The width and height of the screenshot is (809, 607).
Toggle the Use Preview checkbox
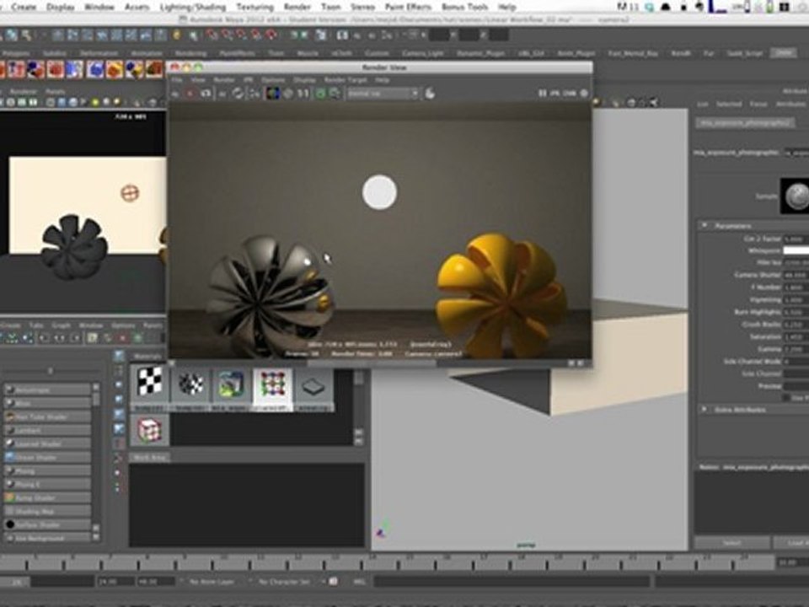coord(785,397)
